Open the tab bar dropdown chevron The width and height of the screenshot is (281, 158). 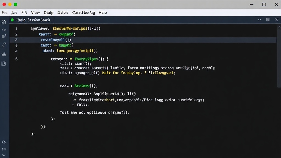pos(259,20)
